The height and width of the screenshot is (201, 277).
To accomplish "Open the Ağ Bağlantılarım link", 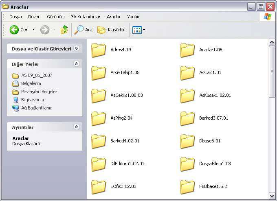I will click(x=37, y=108).
